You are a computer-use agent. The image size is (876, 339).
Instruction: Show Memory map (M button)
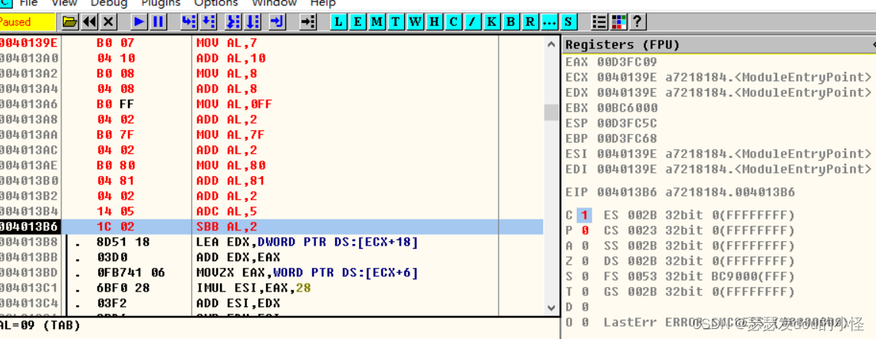[x=377, y=22]
